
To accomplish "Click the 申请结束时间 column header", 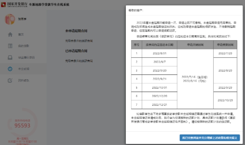I will (225, 45).
